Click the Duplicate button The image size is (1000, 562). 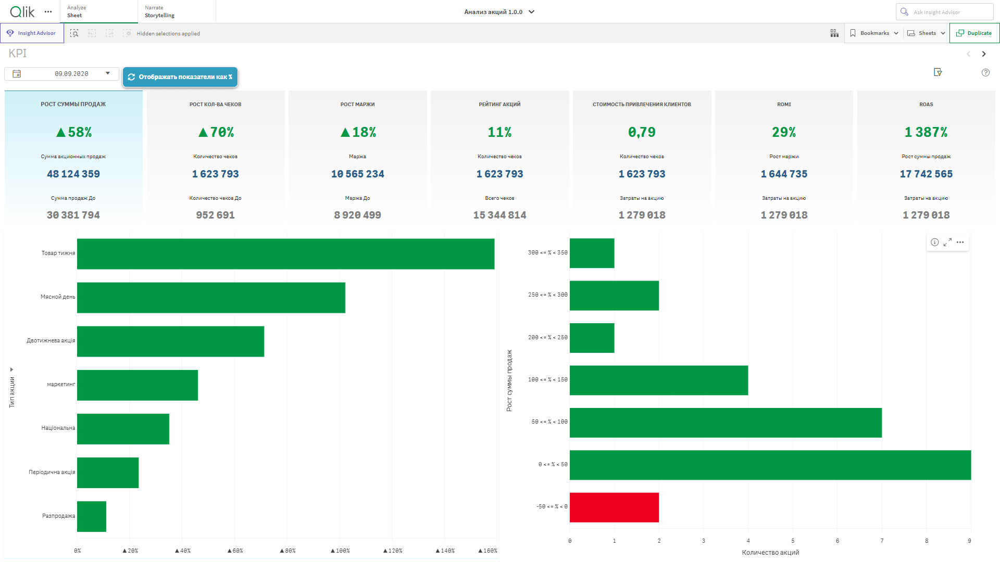tap(974, 33)
